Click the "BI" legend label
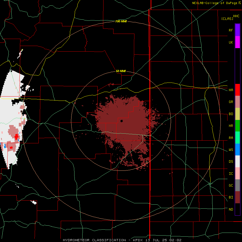Screen dimensions: 242x242 231,197
